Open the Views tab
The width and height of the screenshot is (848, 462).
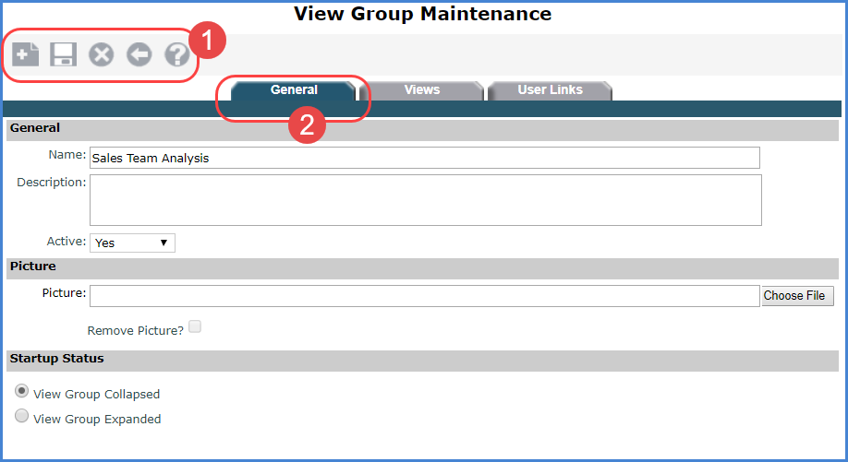tap(421, 90)
